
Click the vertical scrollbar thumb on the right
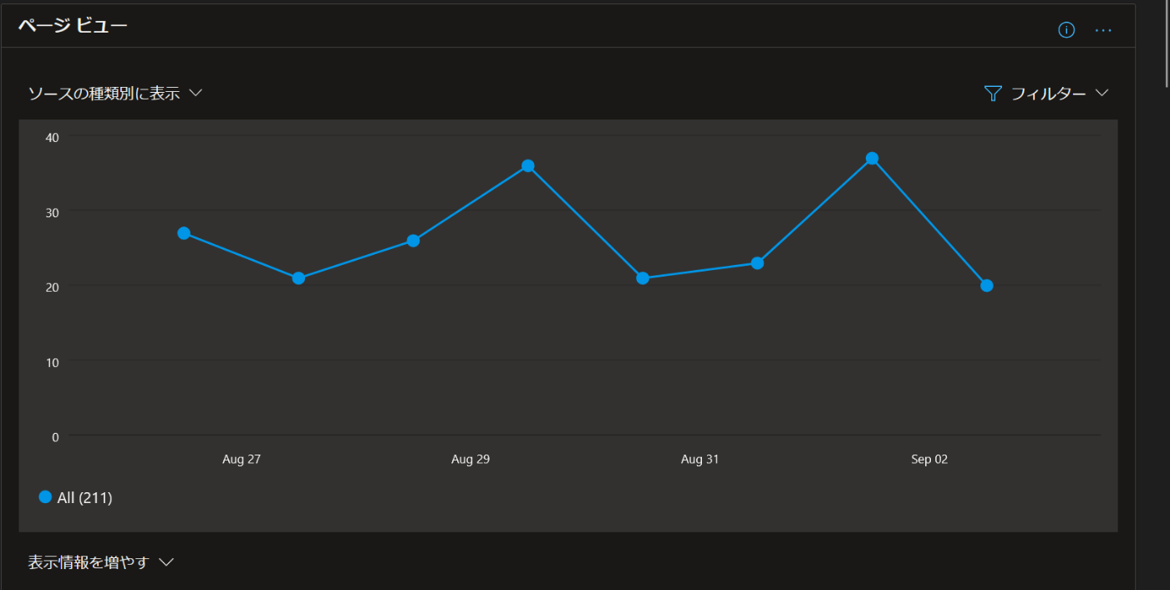pos(1165,43)
